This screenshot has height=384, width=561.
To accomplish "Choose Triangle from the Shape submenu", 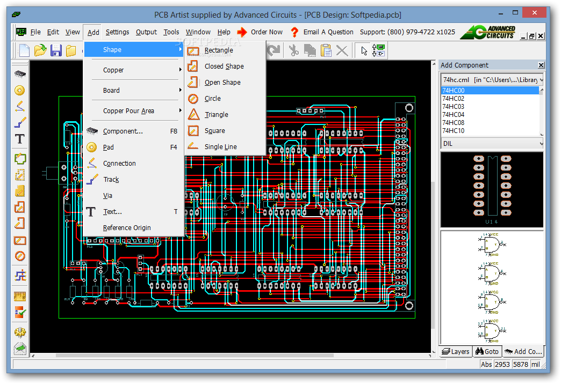I will [x=225, y=115].
